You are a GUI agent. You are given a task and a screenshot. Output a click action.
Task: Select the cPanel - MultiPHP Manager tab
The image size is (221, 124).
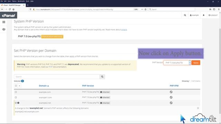(13, 5)
